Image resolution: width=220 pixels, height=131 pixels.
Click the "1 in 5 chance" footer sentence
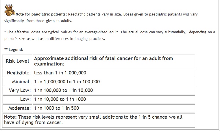click(x=93, y=120)
